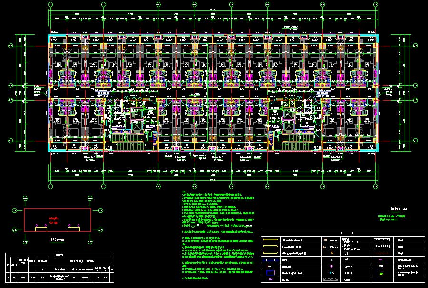
Task: Select the left yellow box in key plan
Action: coord(41,229)
